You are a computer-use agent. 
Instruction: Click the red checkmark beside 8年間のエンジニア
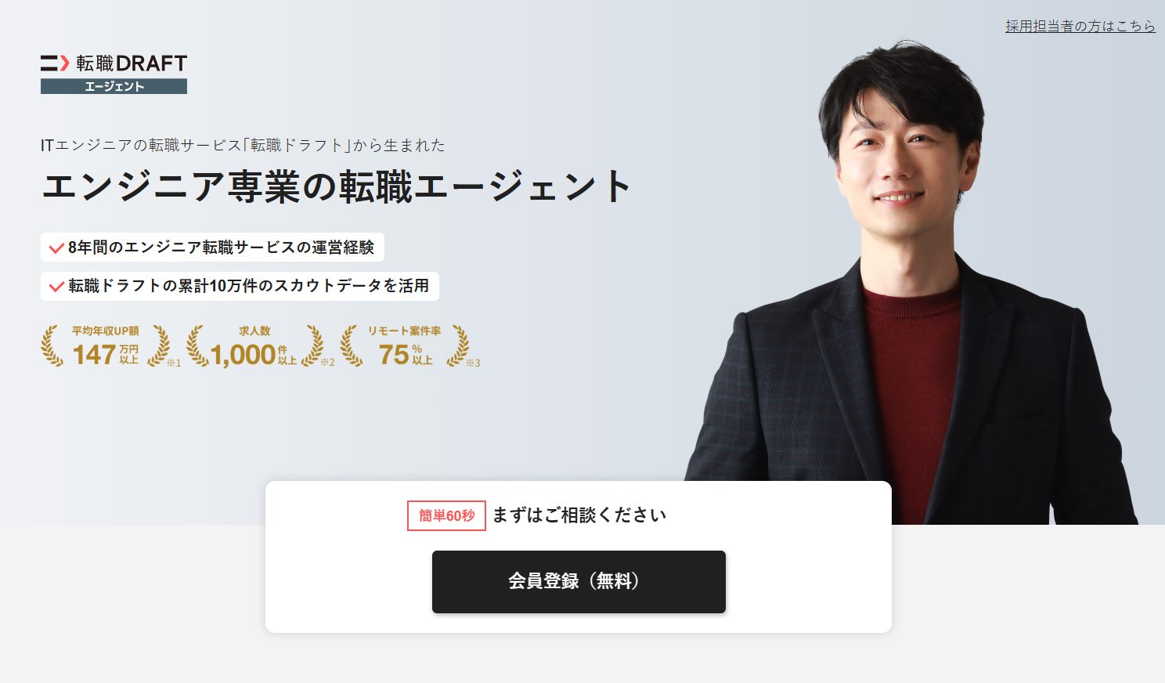pos(56,248)
